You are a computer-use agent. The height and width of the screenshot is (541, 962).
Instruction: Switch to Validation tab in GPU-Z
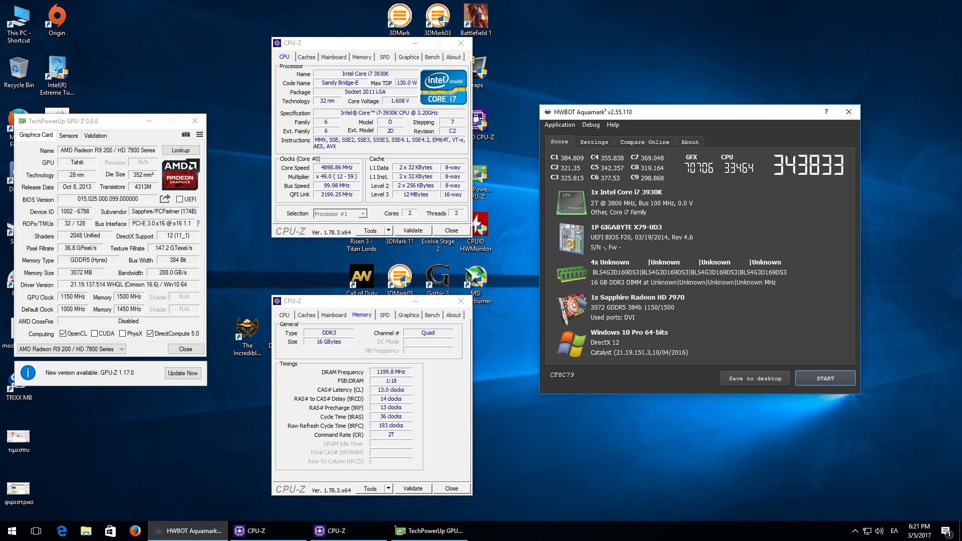(95, 136)
